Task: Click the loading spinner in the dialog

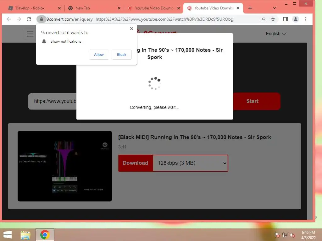Action: point(154,83)
